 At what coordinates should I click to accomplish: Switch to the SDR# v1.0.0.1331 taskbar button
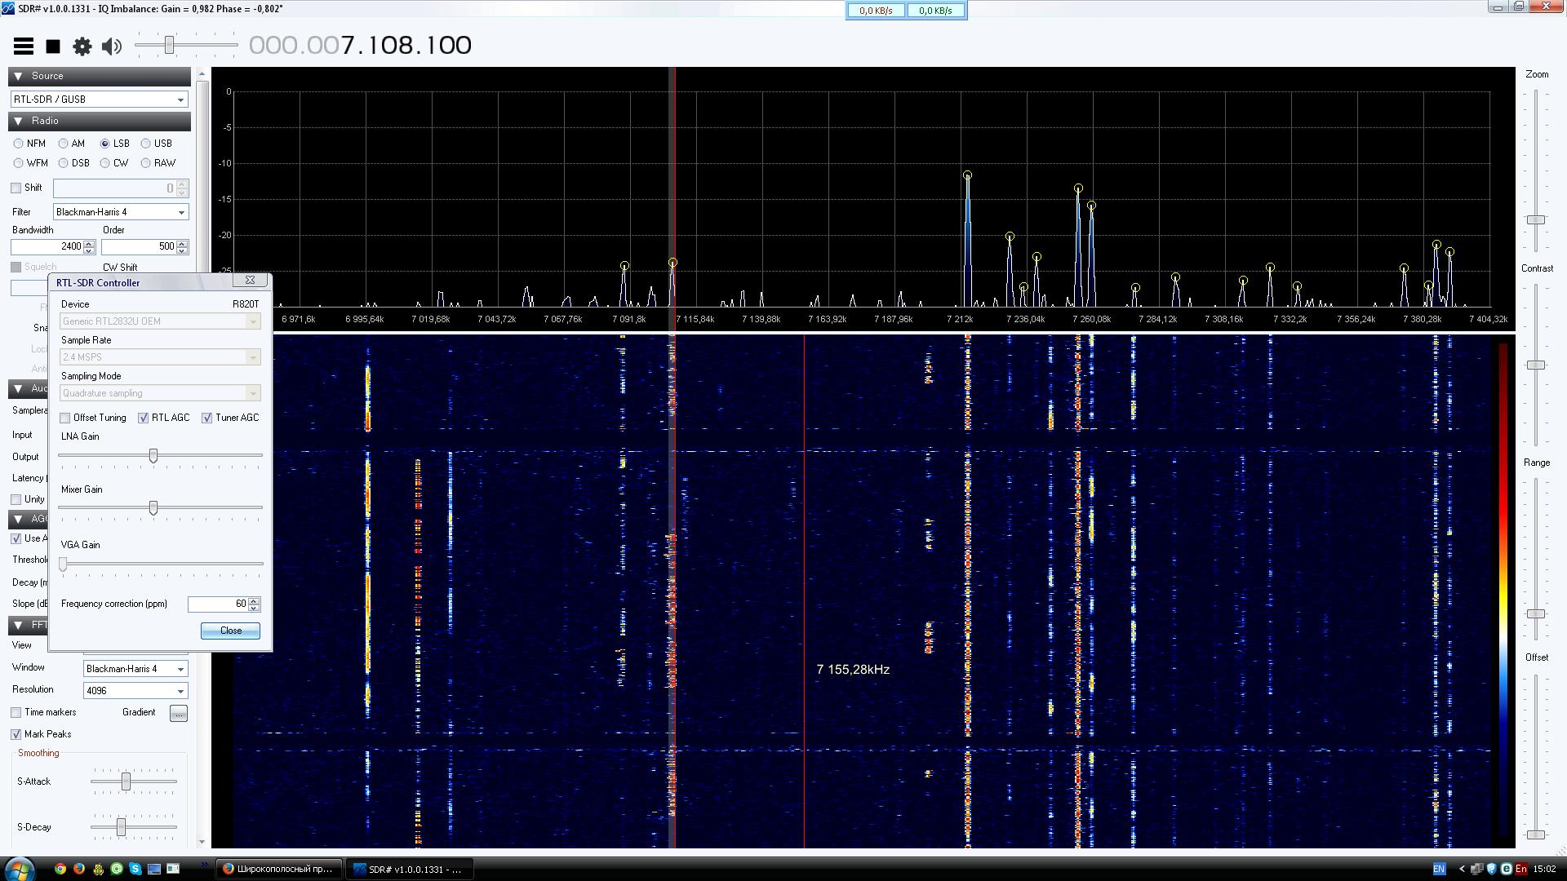point(410,870)
